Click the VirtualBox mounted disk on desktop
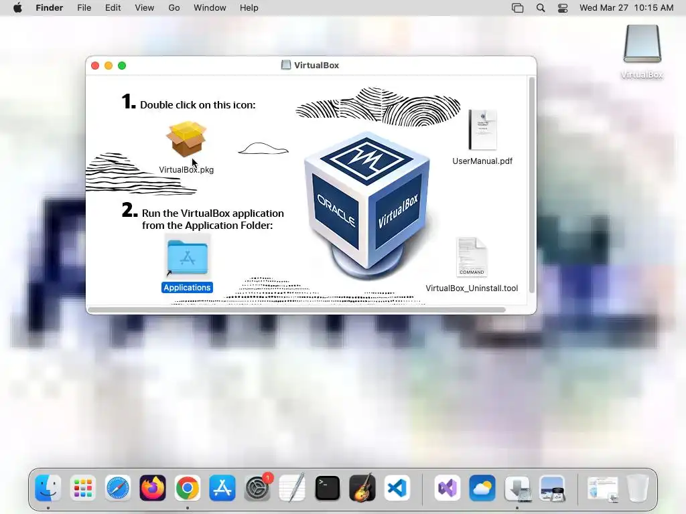 tap(642, 44)
